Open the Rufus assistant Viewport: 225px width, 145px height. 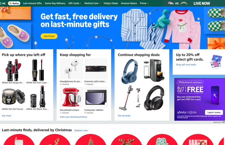[x=14, y=3]
